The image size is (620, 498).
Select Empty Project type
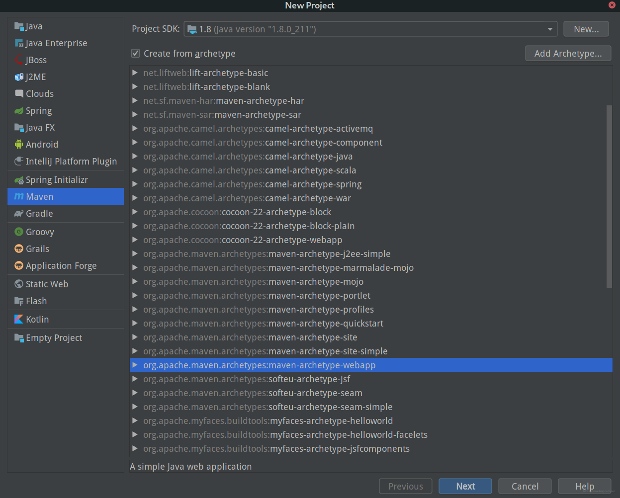point(66,338)
